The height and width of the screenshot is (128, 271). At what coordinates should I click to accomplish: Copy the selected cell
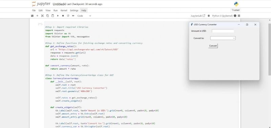coord(47,16)
